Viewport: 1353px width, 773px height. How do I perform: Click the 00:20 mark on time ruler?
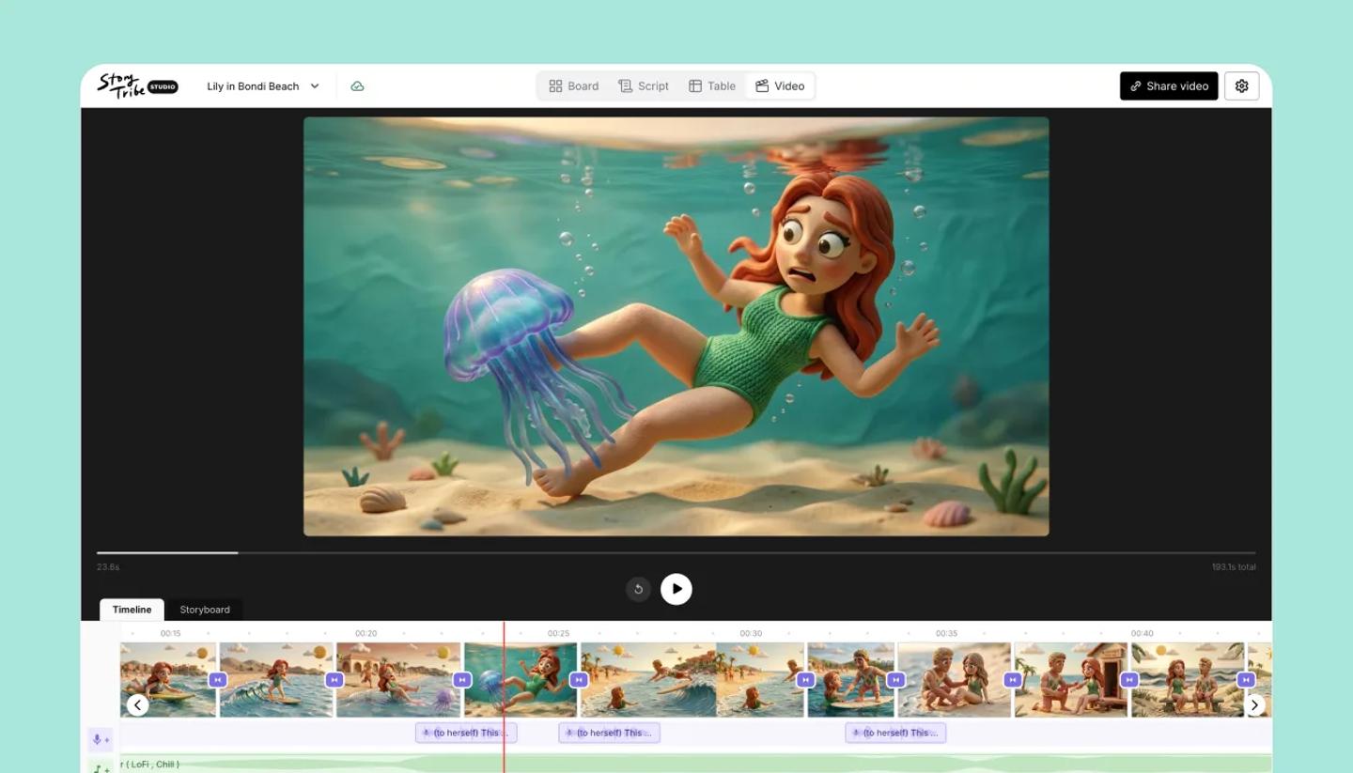365,633
